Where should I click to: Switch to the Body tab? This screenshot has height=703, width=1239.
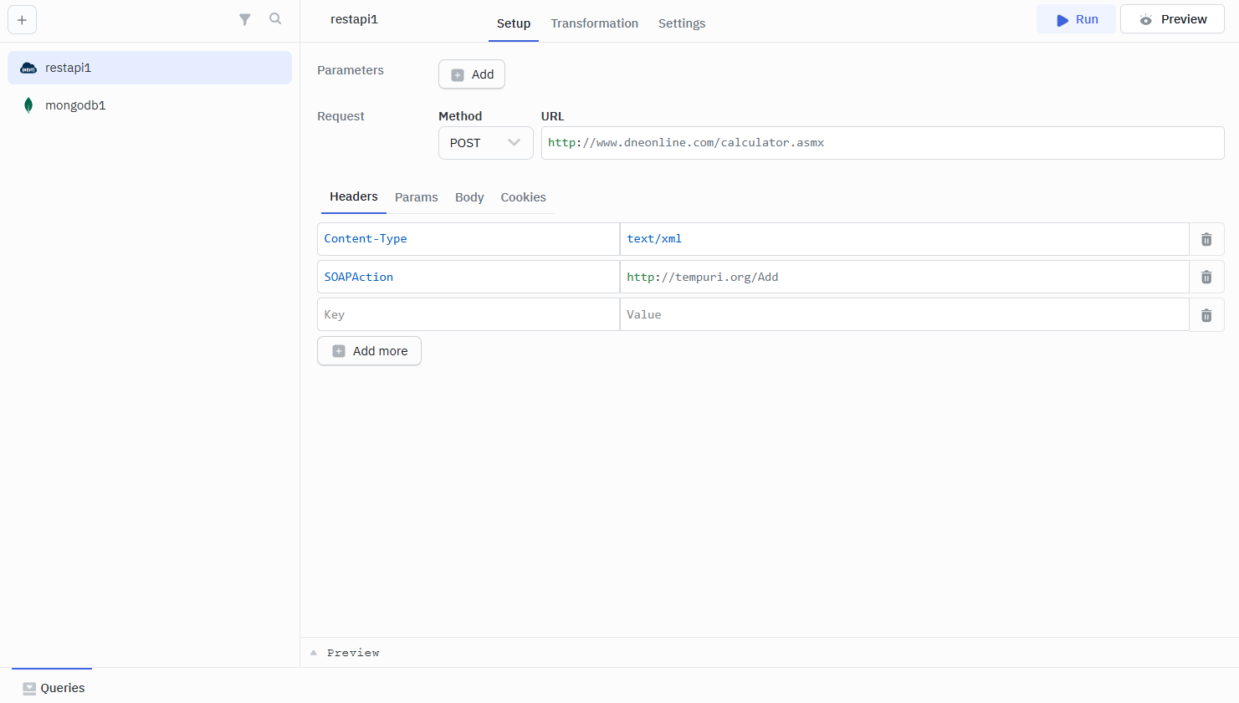[469, 197]
